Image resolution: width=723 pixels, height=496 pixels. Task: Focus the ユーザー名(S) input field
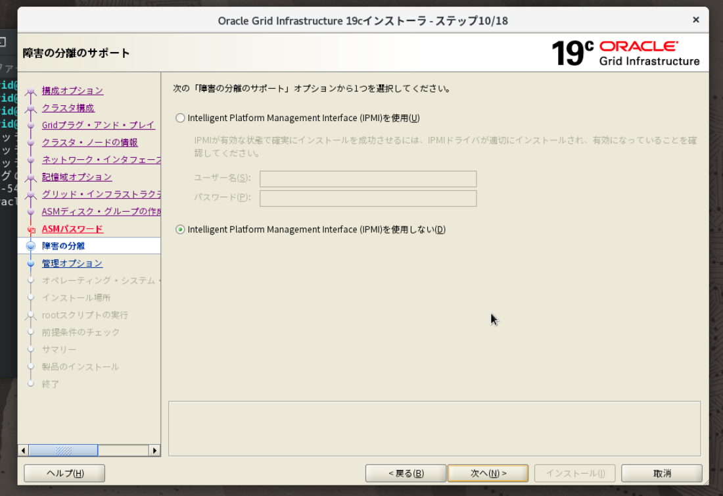click(368, 179)
